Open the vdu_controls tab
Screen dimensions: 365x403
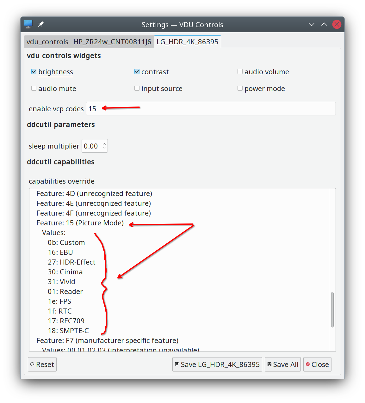pos(47,41)
